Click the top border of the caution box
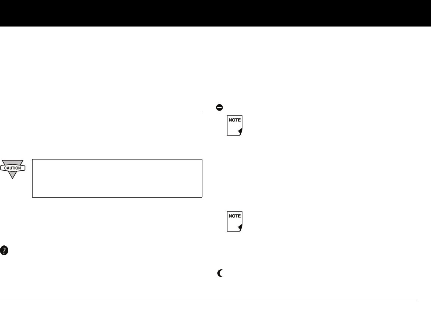 [117, 159]
